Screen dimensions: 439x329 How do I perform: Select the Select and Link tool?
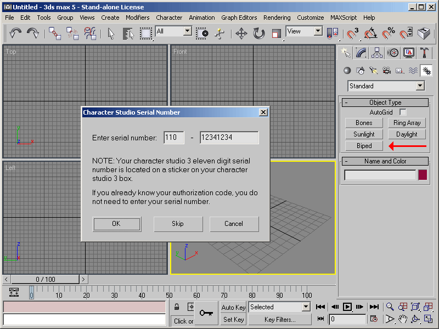point(54,33)
